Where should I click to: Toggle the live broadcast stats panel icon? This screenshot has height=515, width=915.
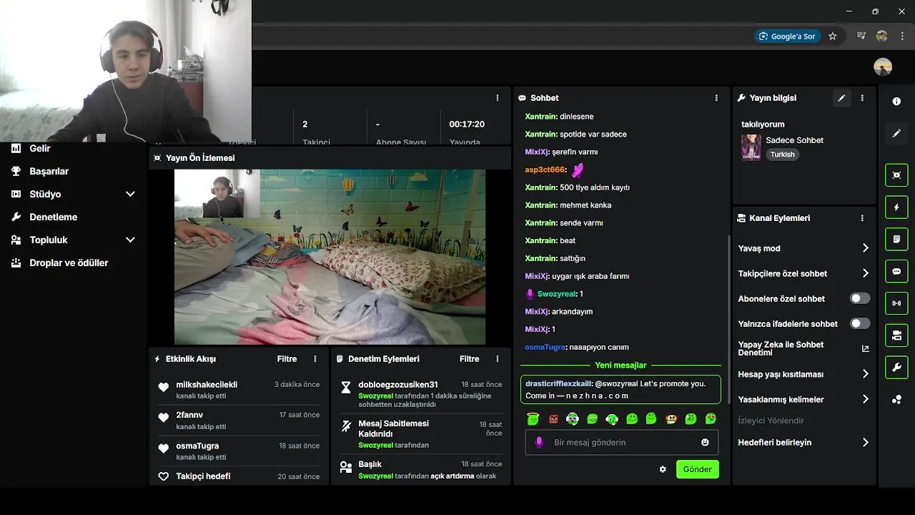pyautogui.click(x=896, y=303)
